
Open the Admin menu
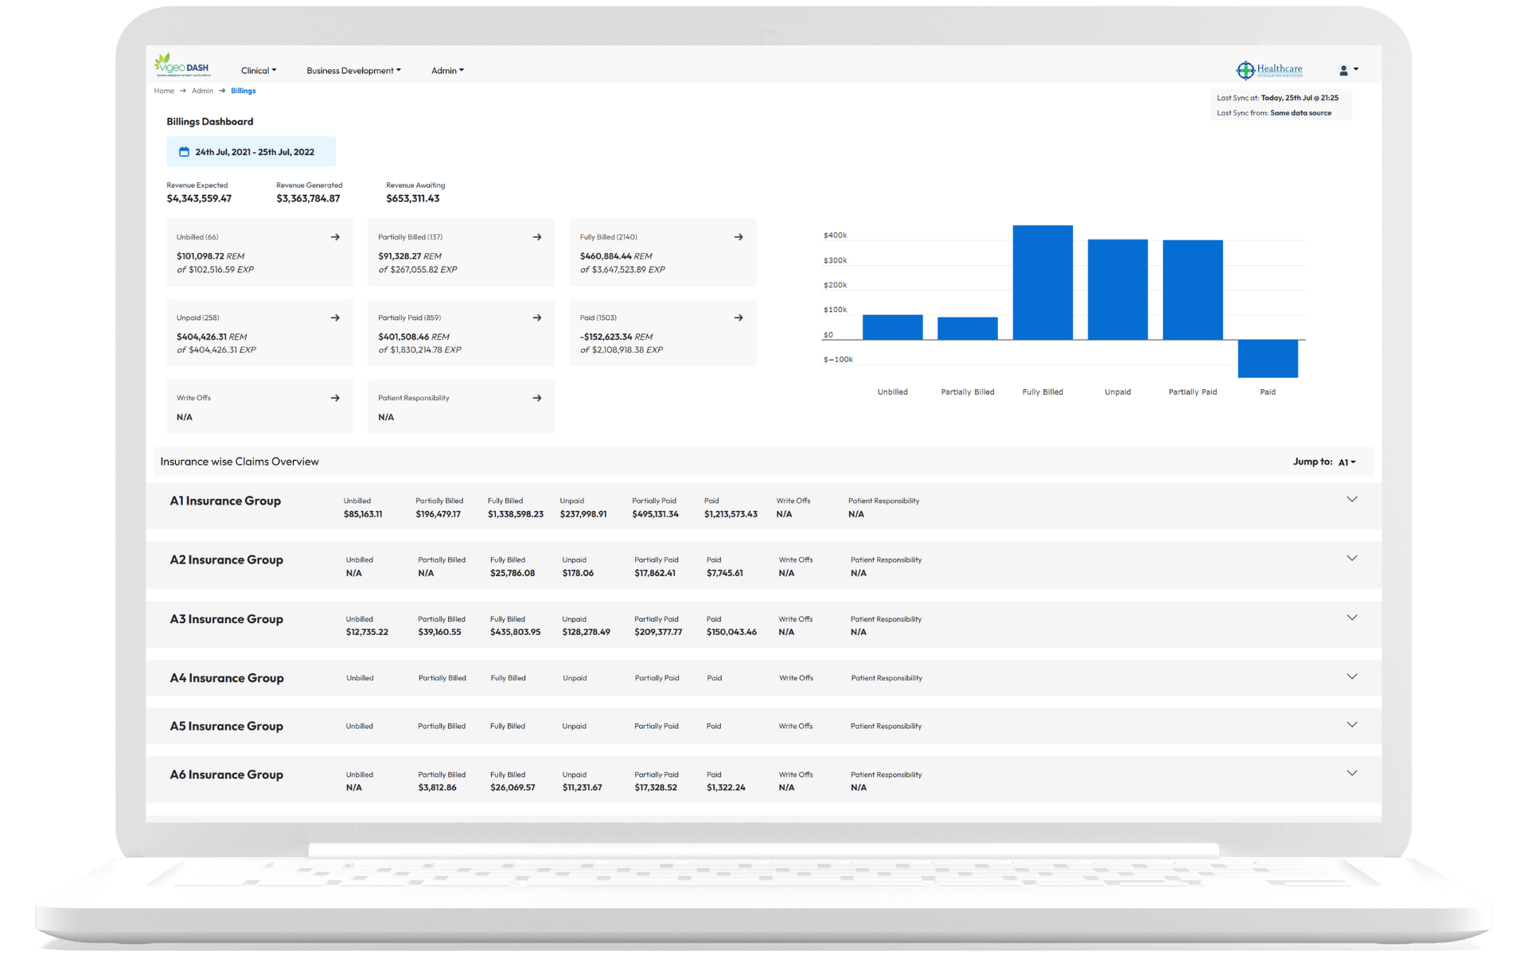447,71
